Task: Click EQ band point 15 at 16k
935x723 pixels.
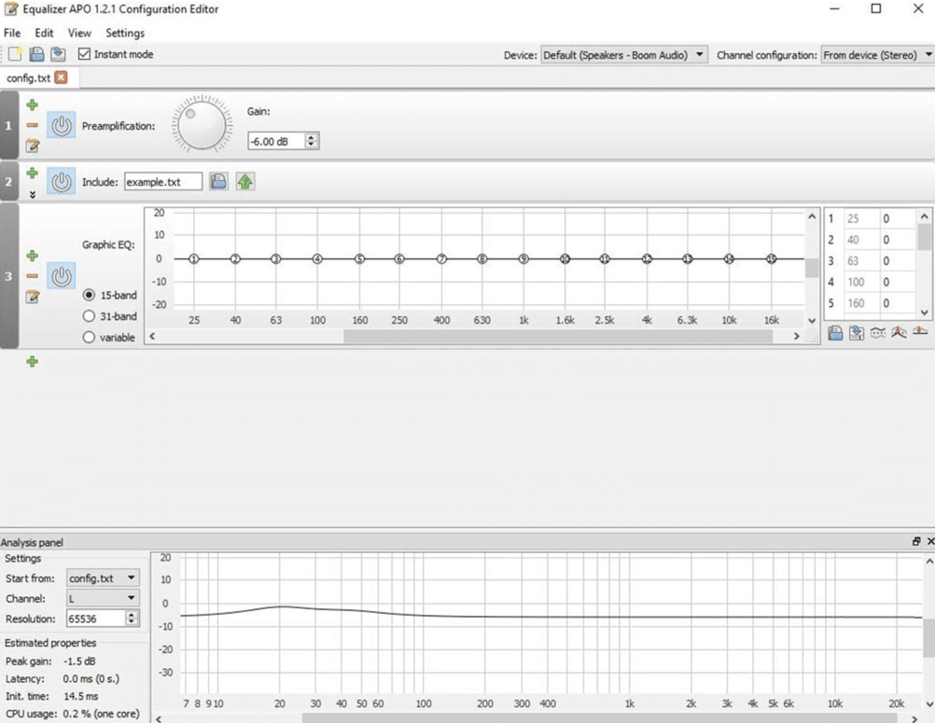Action: coord(772,258)
